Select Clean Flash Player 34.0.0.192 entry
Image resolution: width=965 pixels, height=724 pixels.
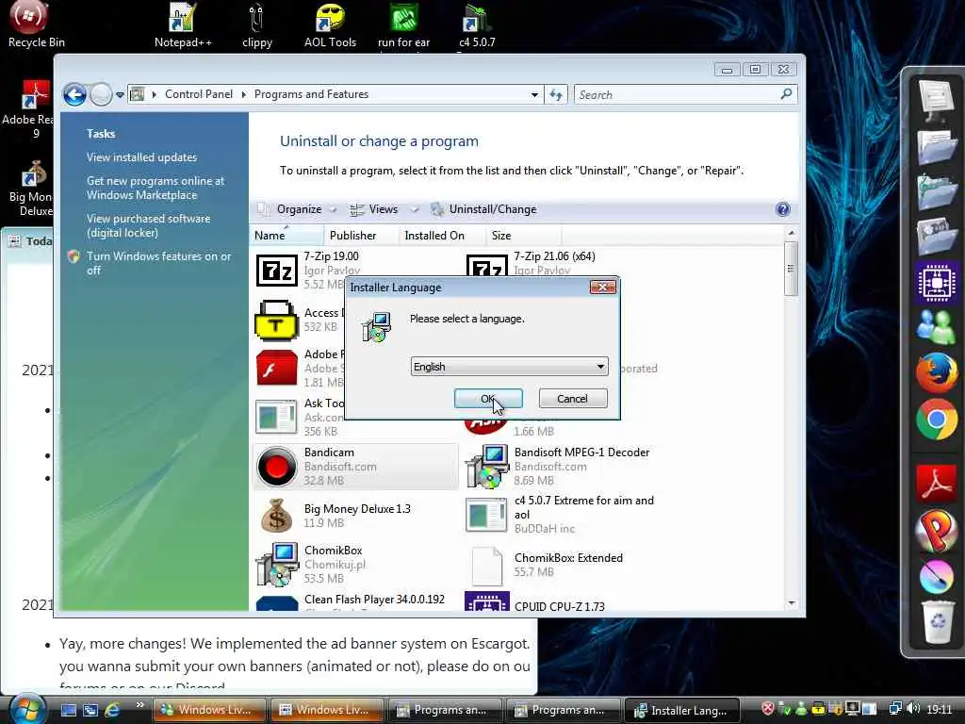[x=374, y=599]
